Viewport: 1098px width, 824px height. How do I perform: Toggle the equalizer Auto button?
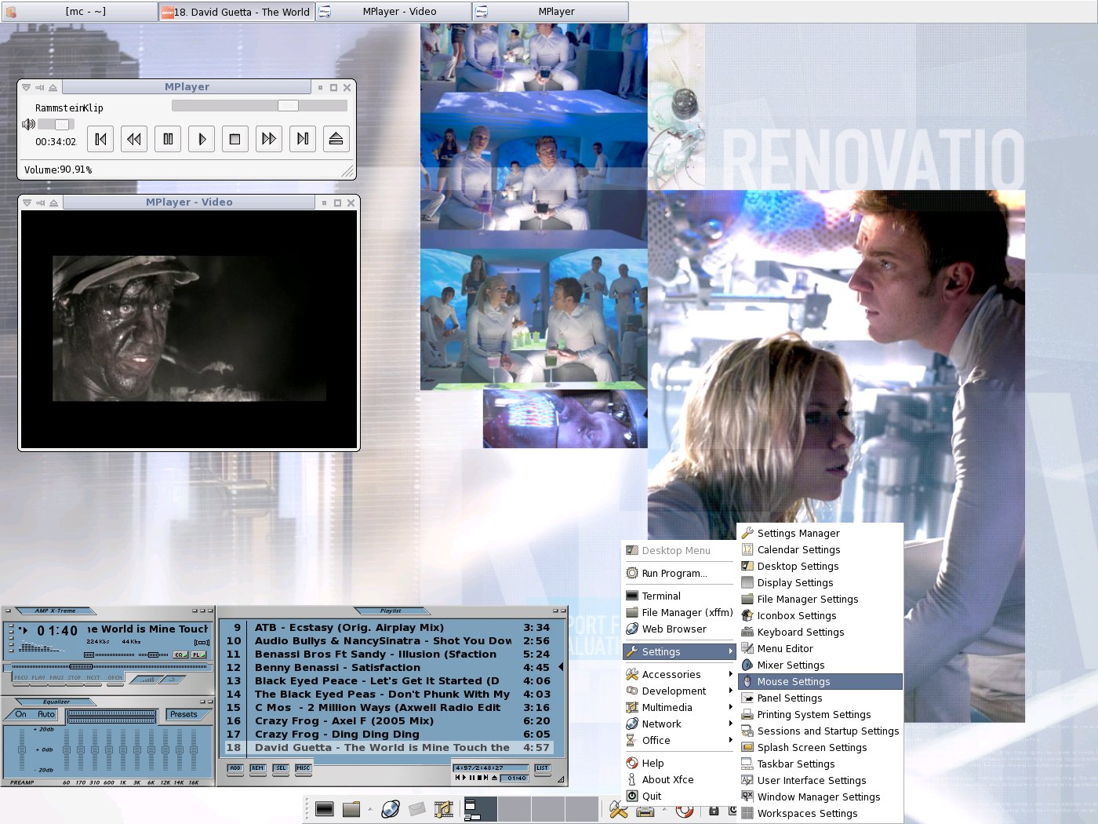46,714
